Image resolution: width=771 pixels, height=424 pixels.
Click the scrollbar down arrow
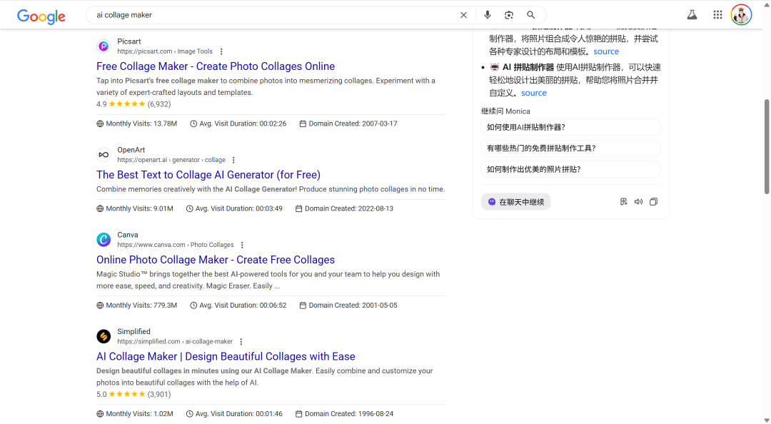767,420
